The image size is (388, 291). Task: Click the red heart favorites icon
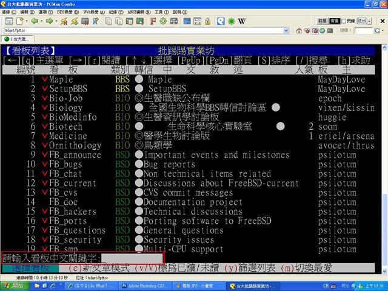point(307,31)
